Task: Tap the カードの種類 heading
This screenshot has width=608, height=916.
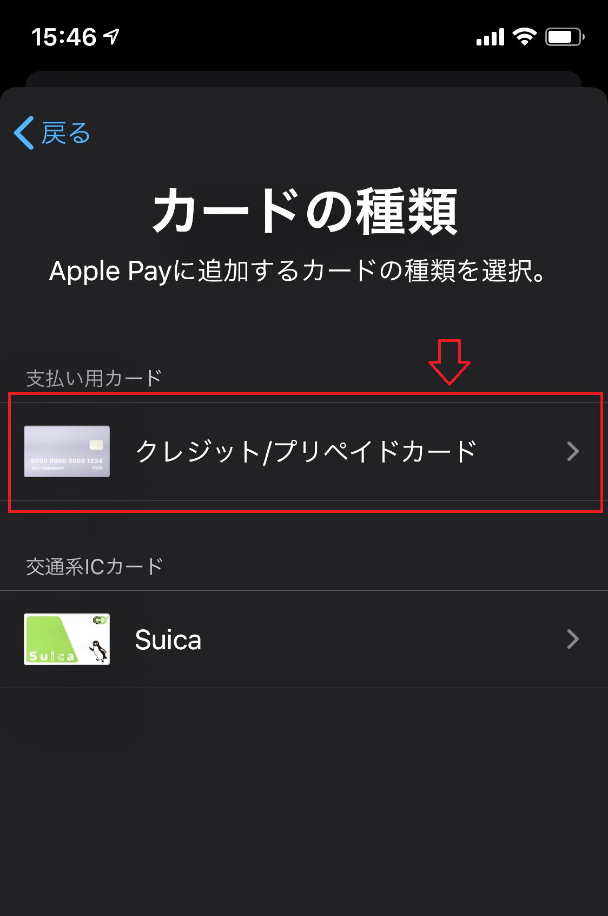Action: pos(305,211)
